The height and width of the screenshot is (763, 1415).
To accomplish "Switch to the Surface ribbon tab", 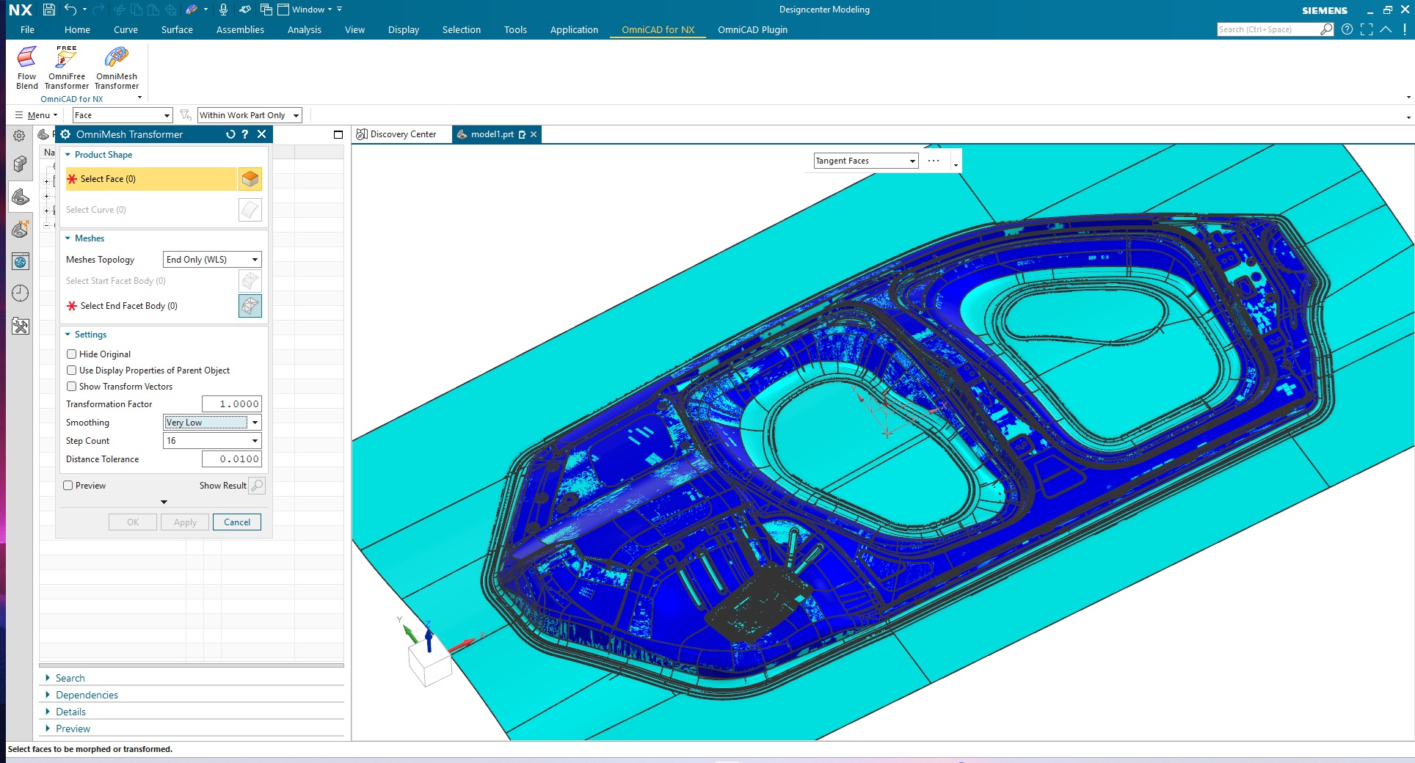I will (176, 29).
